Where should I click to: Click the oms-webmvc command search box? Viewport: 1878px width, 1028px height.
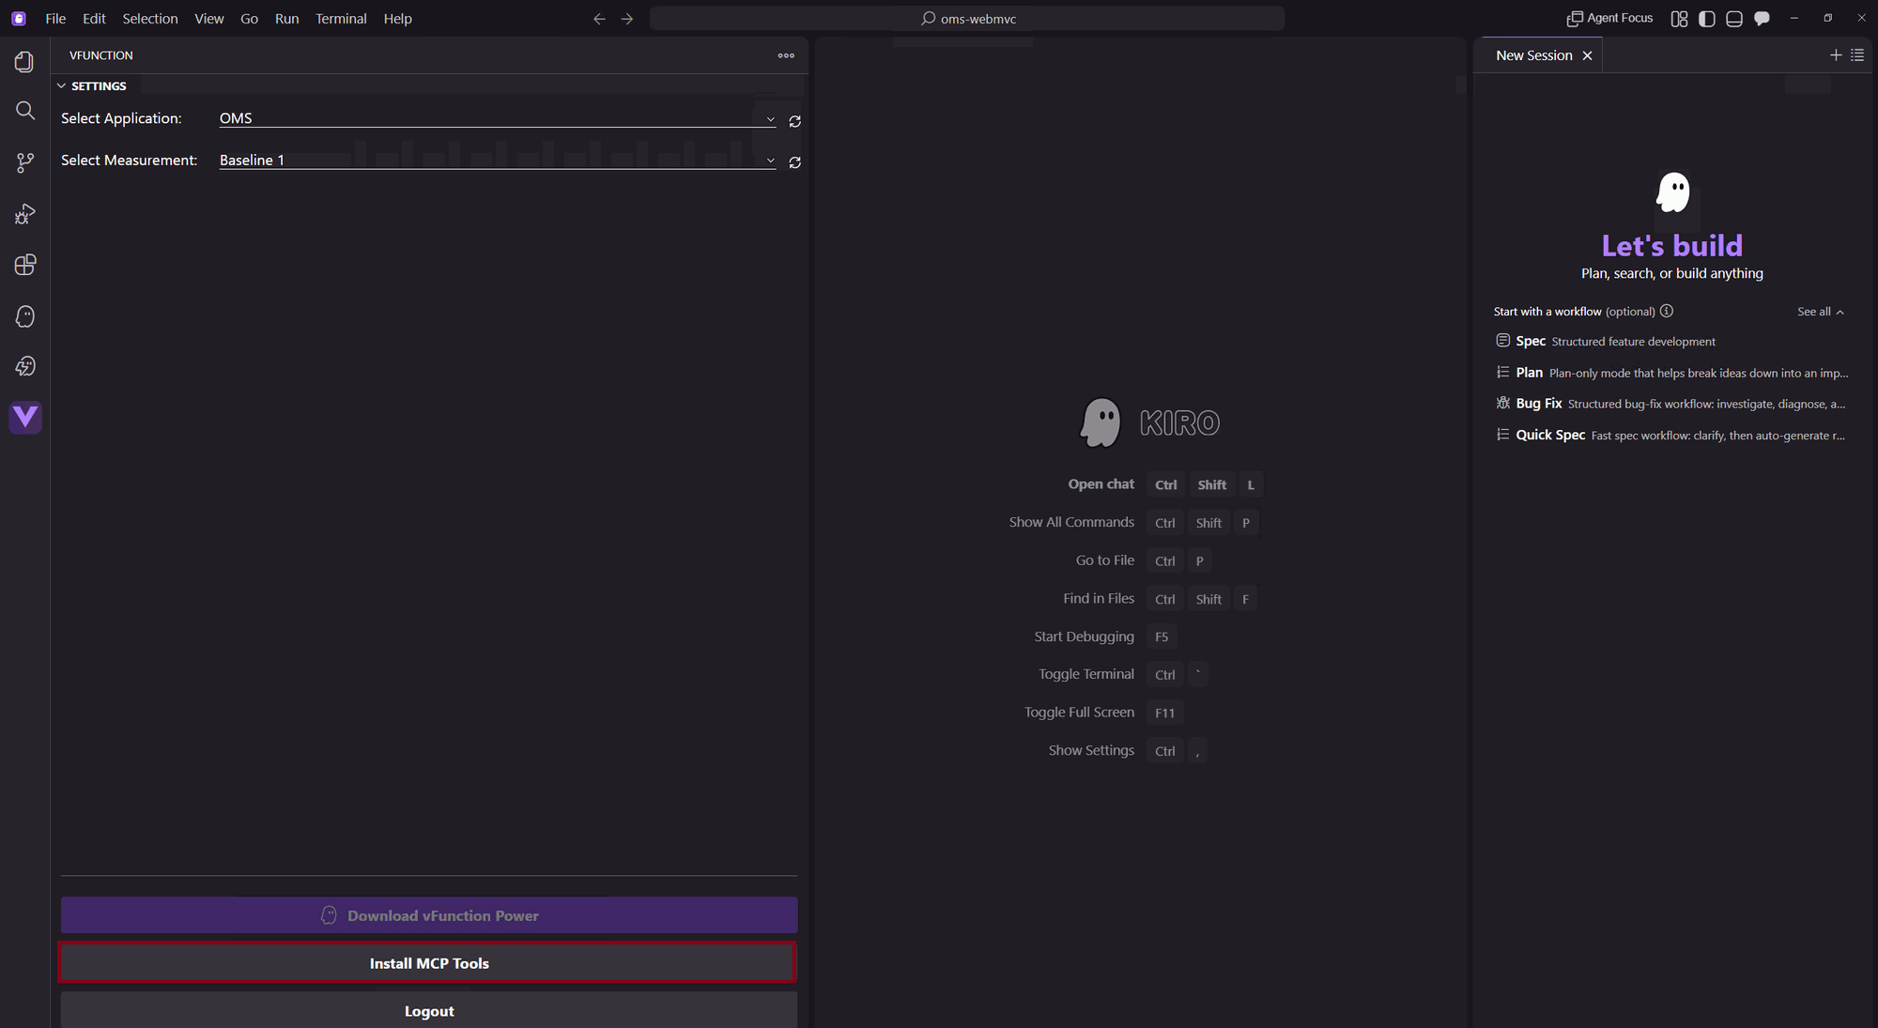coord(967,19)
